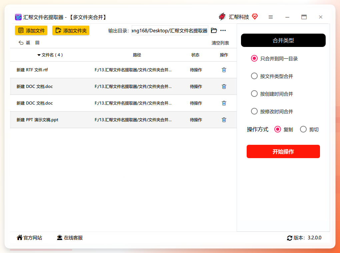Click the red 开始操作 button
Viewport: 340px width, 253px height.
[283, 151]
